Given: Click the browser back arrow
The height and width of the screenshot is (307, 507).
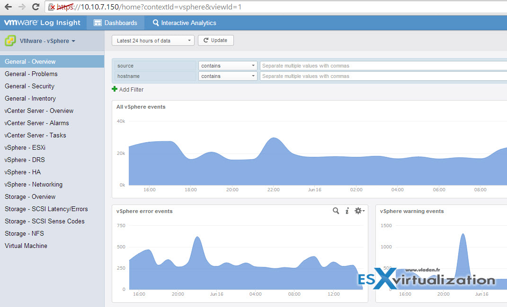Looking at the screenshot, I should (9, 7).
